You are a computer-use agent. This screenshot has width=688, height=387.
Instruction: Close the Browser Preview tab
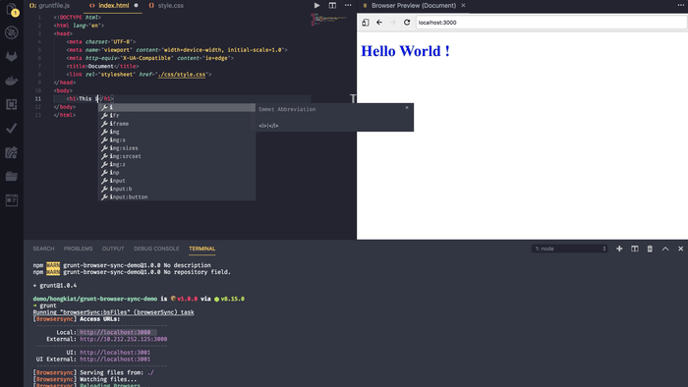coord(463,5)
